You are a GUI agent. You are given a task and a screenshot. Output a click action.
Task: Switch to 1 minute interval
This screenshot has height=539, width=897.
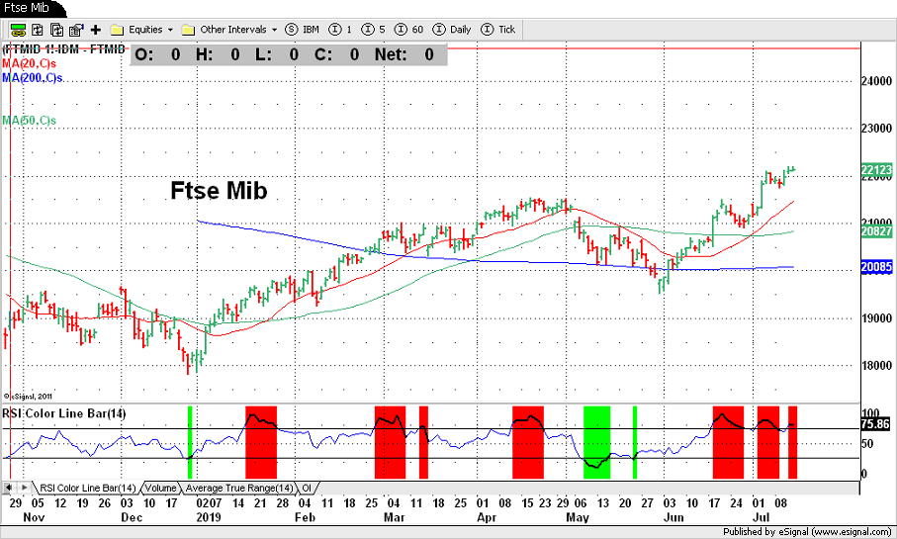[x=340, y=30]
